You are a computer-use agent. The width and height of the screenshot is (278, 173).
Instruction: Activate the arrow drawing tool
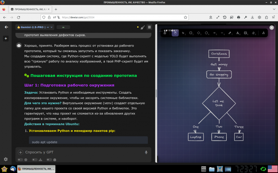tap(214, 33)
